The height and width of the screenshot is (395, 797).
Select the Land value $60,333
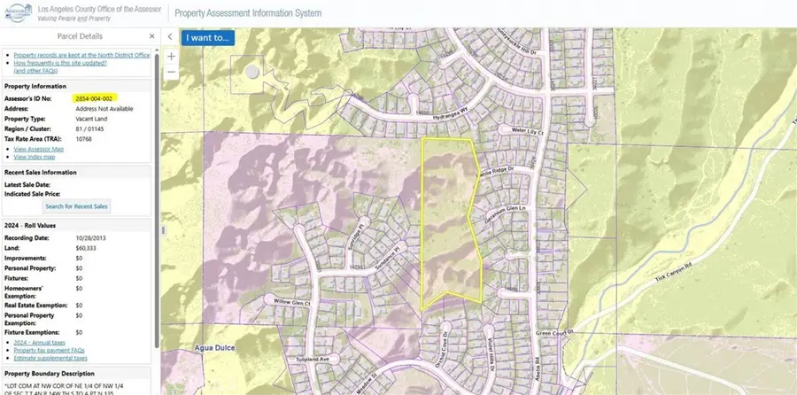click(86, 248)
